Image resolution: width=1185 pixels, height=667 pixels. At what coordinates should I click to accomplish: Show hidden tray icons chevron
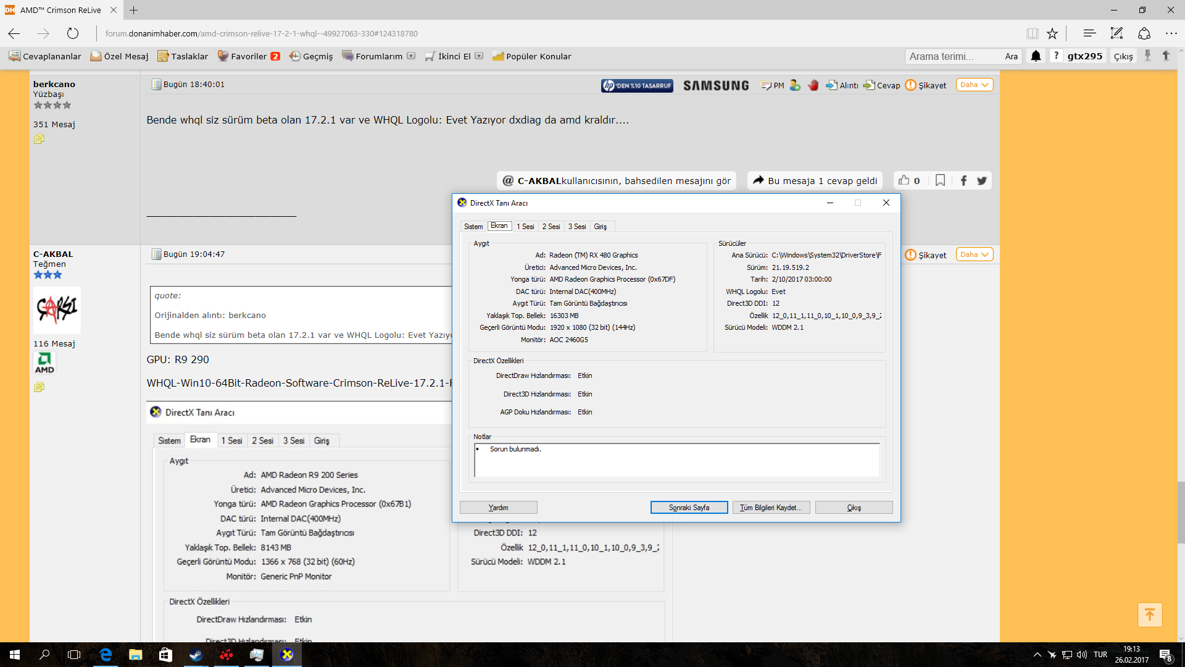pos(1037,655)
